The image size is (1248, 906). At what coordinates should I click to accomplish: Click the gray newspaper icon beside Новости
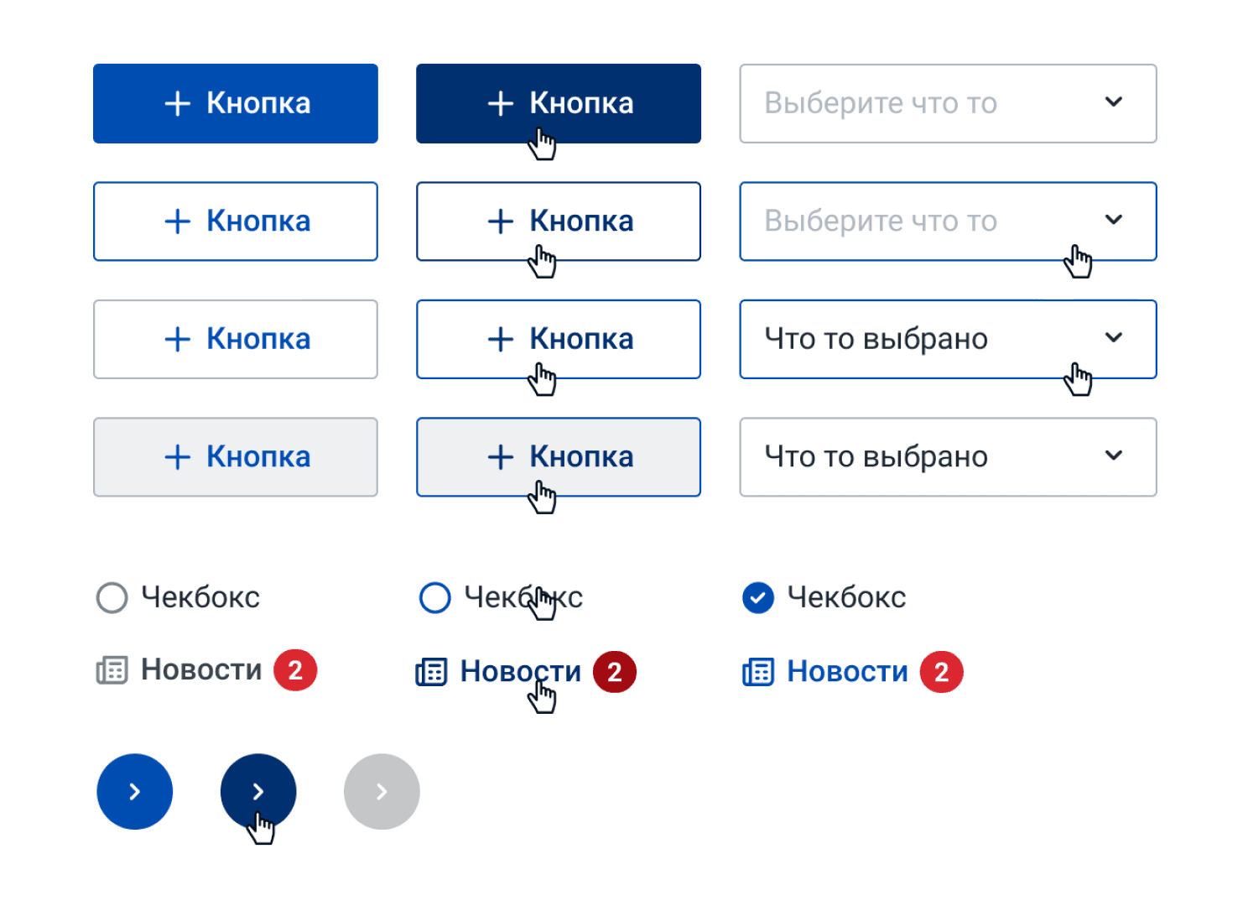pyautogui.click(x=112, y=670)
